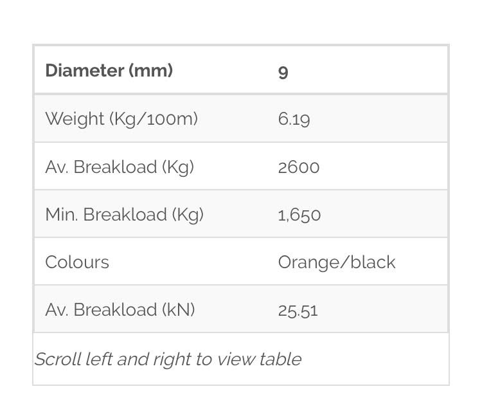Click the word Orange in colours value
The width and height of the screenshot is (482, 409).
pyautogui.click(x=306, y=262)
